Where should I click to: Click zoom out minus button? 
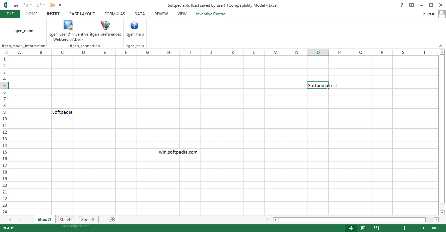coord(385,228)
